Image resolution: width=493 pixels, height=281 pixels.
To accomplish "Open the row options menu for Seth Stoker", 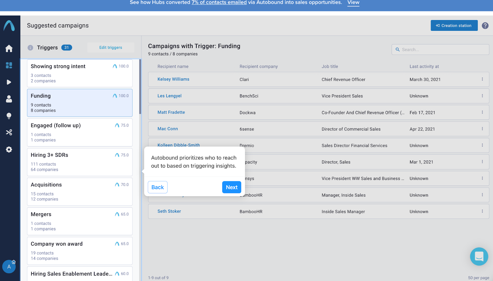I will pyautogui.click(x=482, y=211).
